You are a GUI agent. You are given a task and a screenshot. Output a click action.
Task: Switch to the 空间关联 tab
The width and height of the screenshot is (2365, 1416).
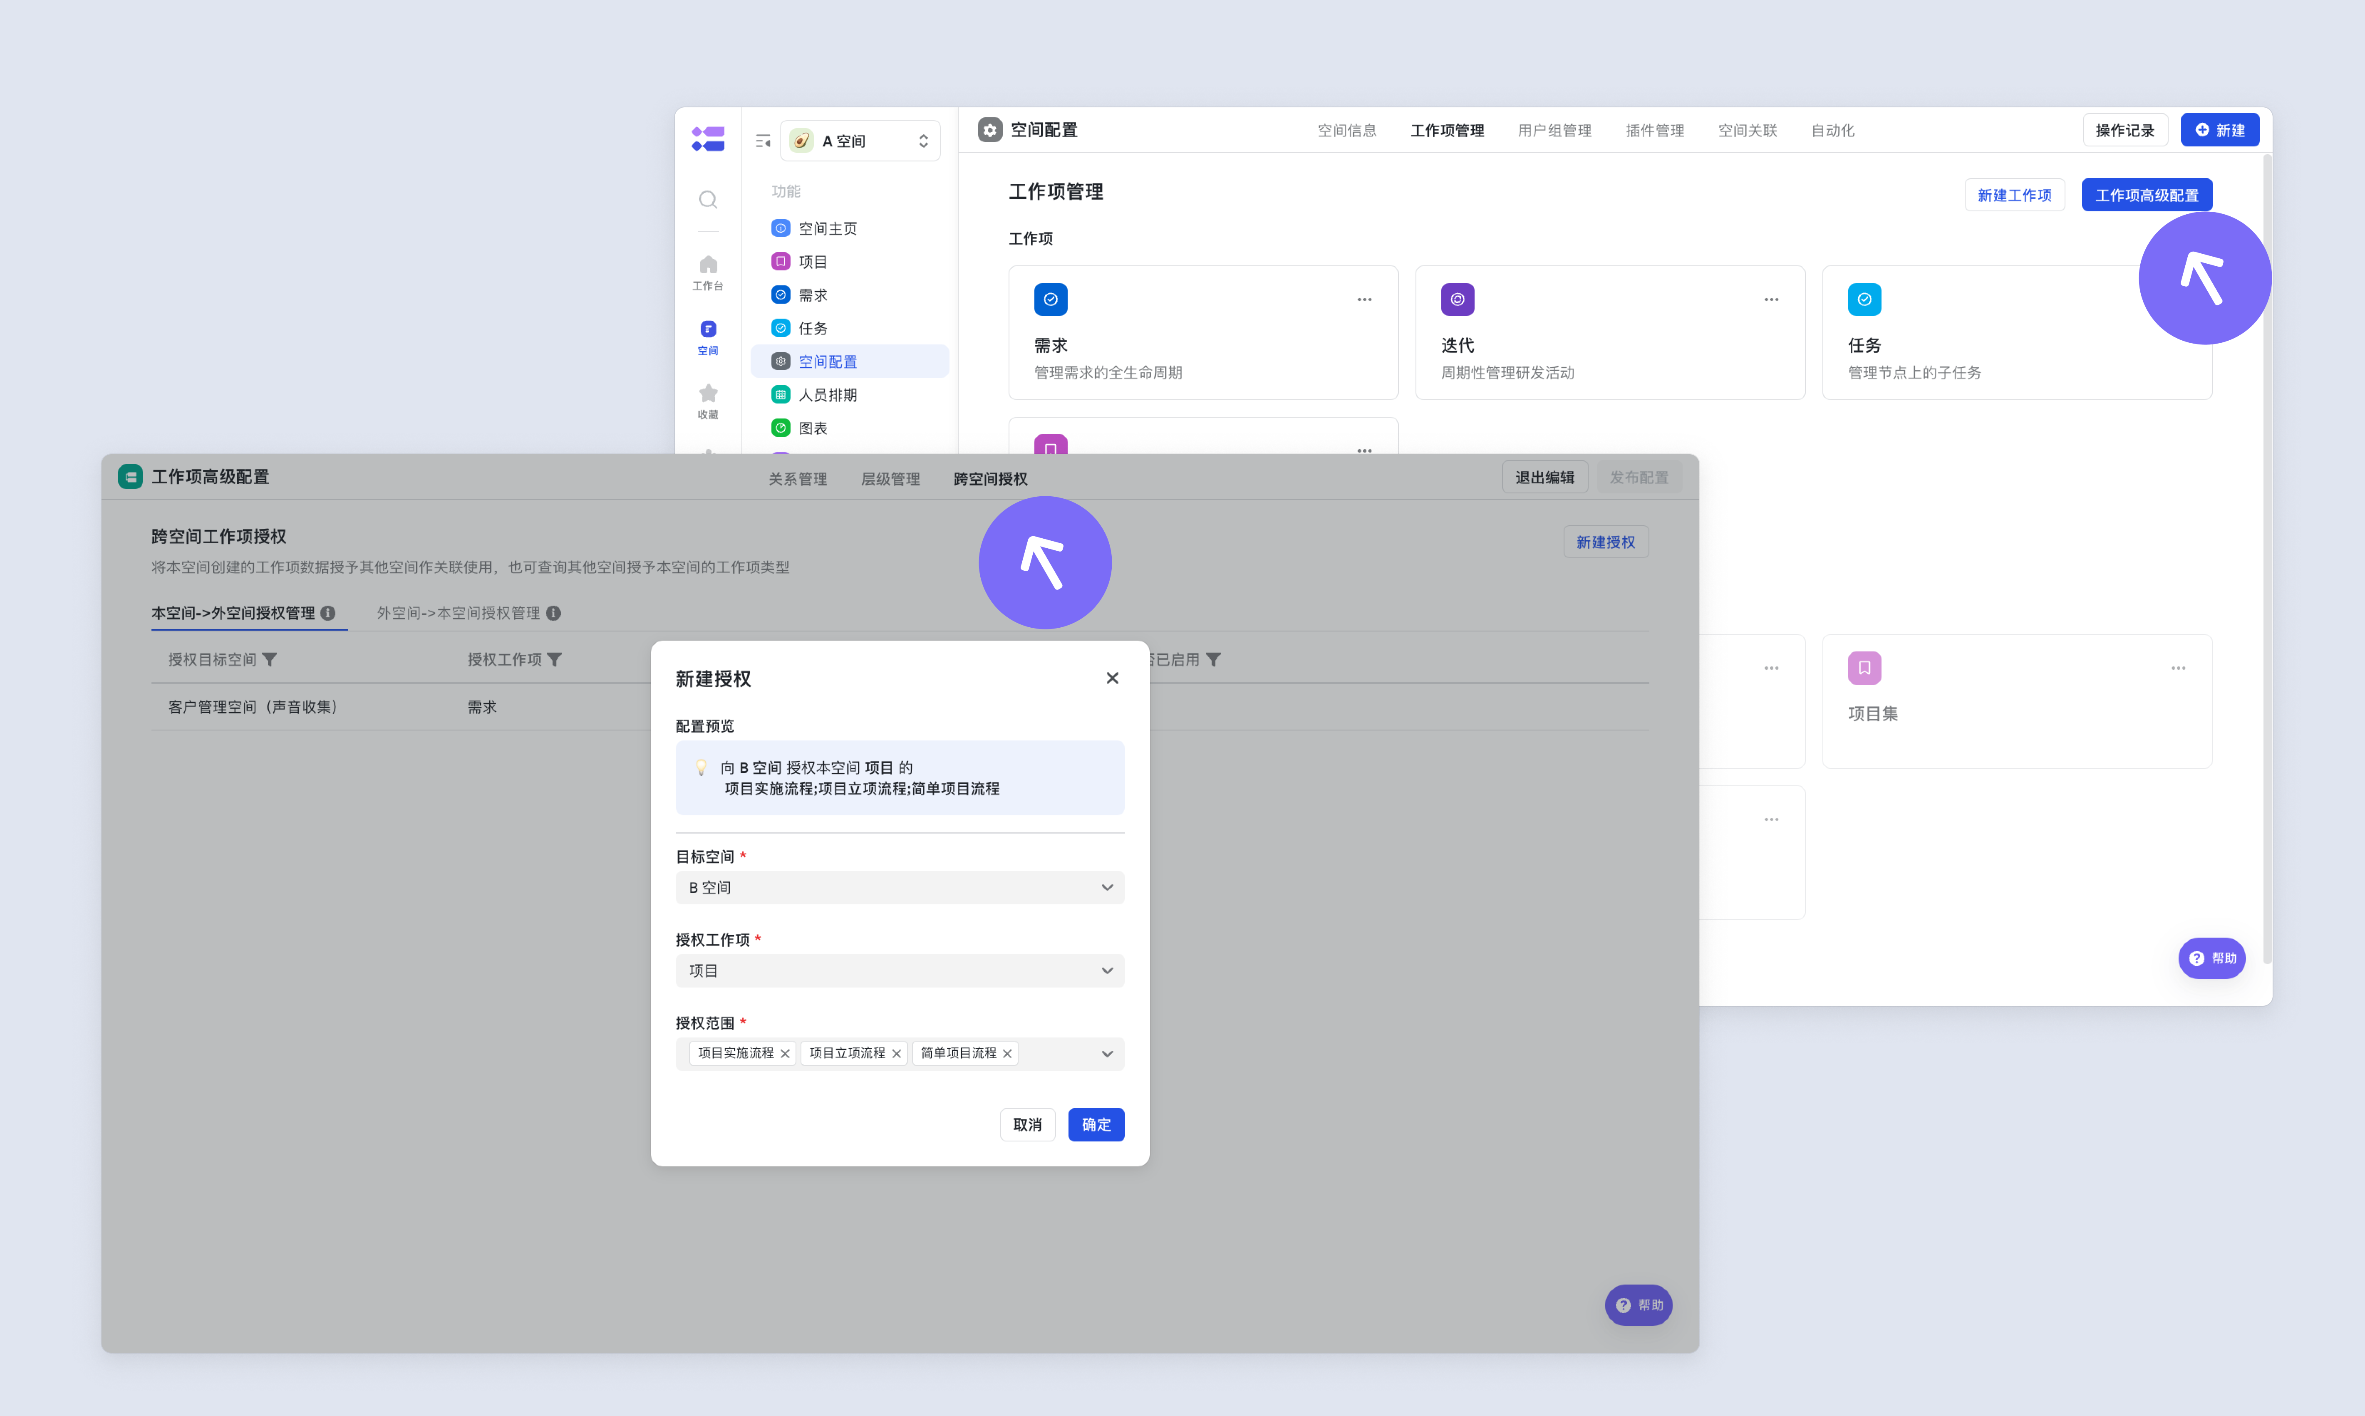pos(1747,131)
